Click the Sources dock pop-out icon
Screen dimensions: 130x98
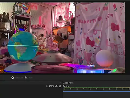click(60, 82)
